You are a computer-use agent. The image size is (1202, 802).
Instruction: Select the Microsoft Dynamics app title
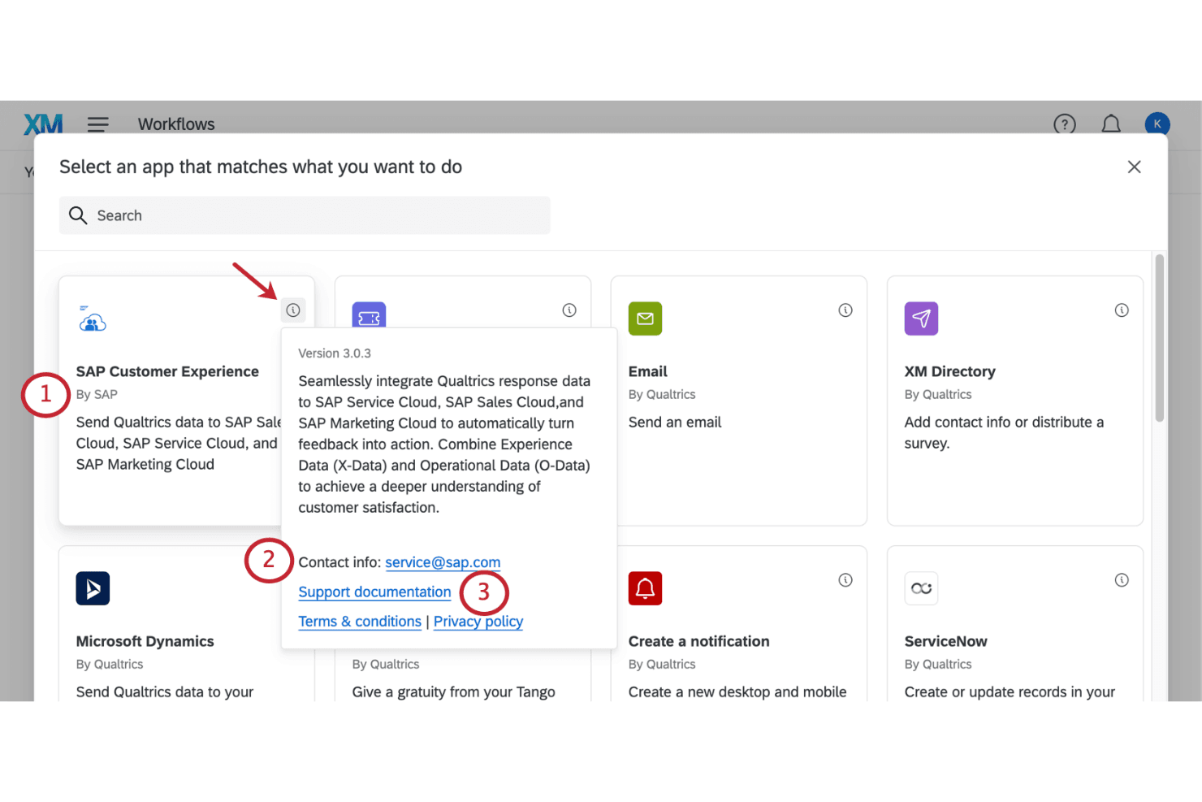[145, 641]
